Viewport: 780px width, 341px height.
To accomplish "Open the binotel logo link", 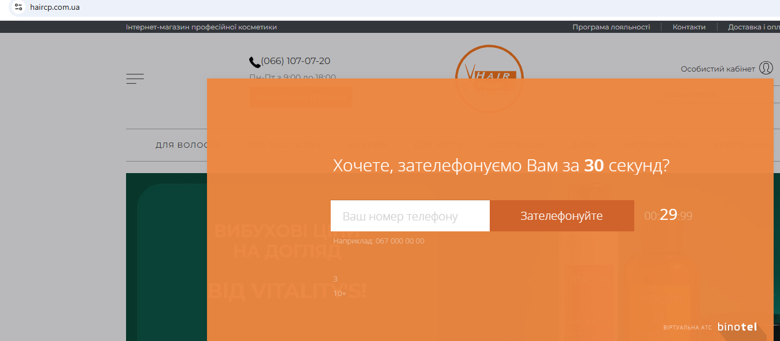I will pos(737,327).
